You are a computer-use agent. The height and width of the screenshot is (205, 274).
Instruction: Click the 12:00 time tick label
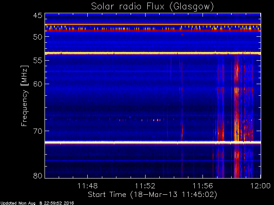pyautogui.click(x=260, y=186)
